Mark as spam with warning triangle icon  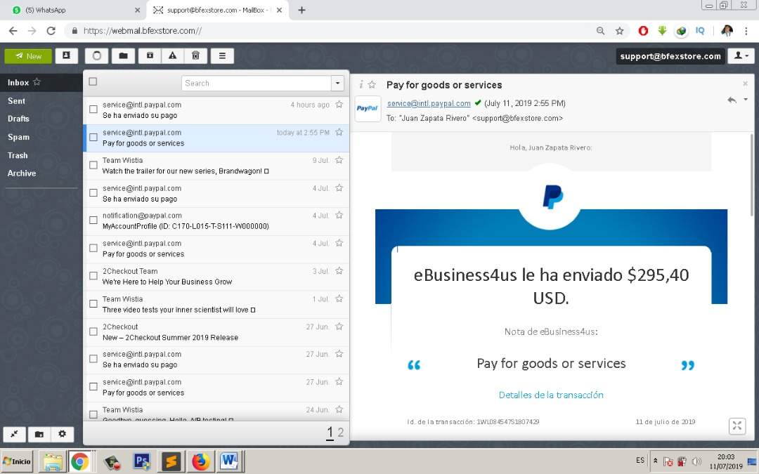click(x=172, y=56)
